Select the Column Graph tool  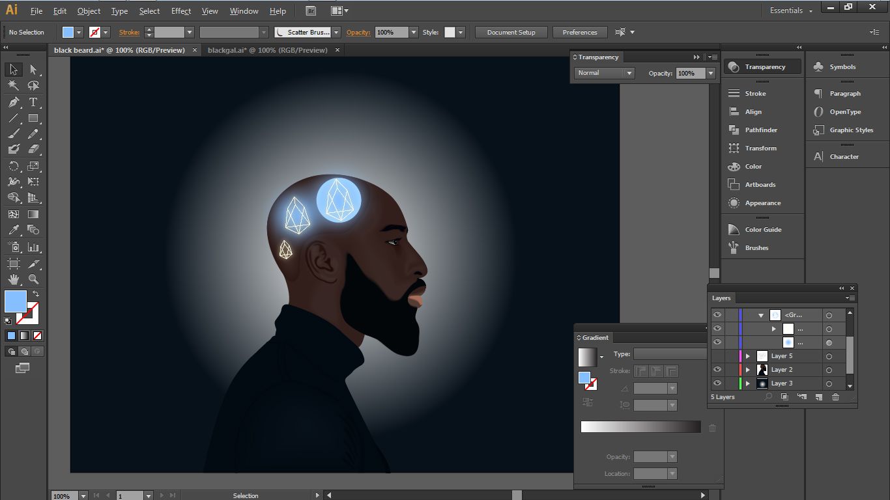click(x=33, y=247)
